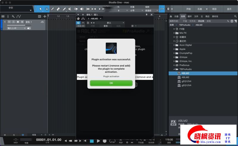
Task: Switch to the 商店 browser tab
Action: pos(207,16)
